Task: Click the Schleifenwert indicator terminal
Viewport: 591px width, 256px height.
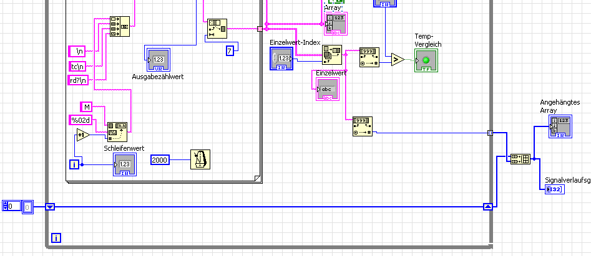Action: click(x=125, y=164)
